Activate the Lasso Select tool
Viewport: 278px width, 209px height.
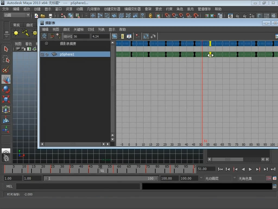[x=6, y=59]
